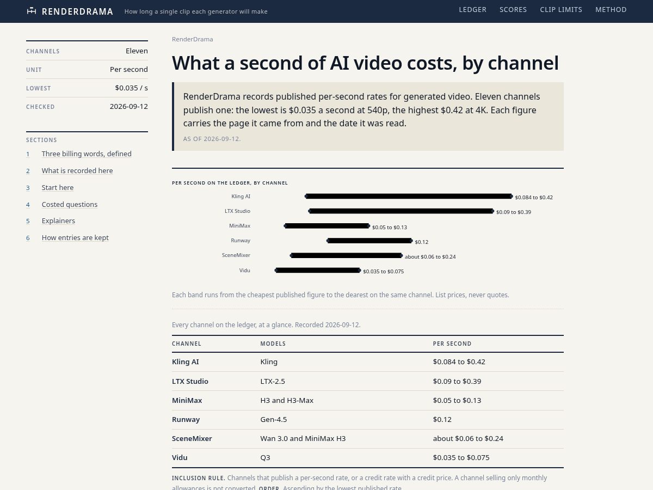This screenshot has height=490, width=653.
Task: Jump to What is recorded here
Action: (77, 171)
